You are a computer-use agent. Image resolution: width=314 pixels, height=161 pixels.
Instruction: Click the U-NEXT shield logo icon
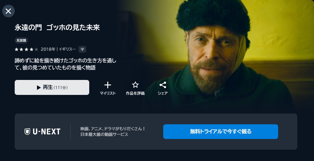tap(27, 132)
